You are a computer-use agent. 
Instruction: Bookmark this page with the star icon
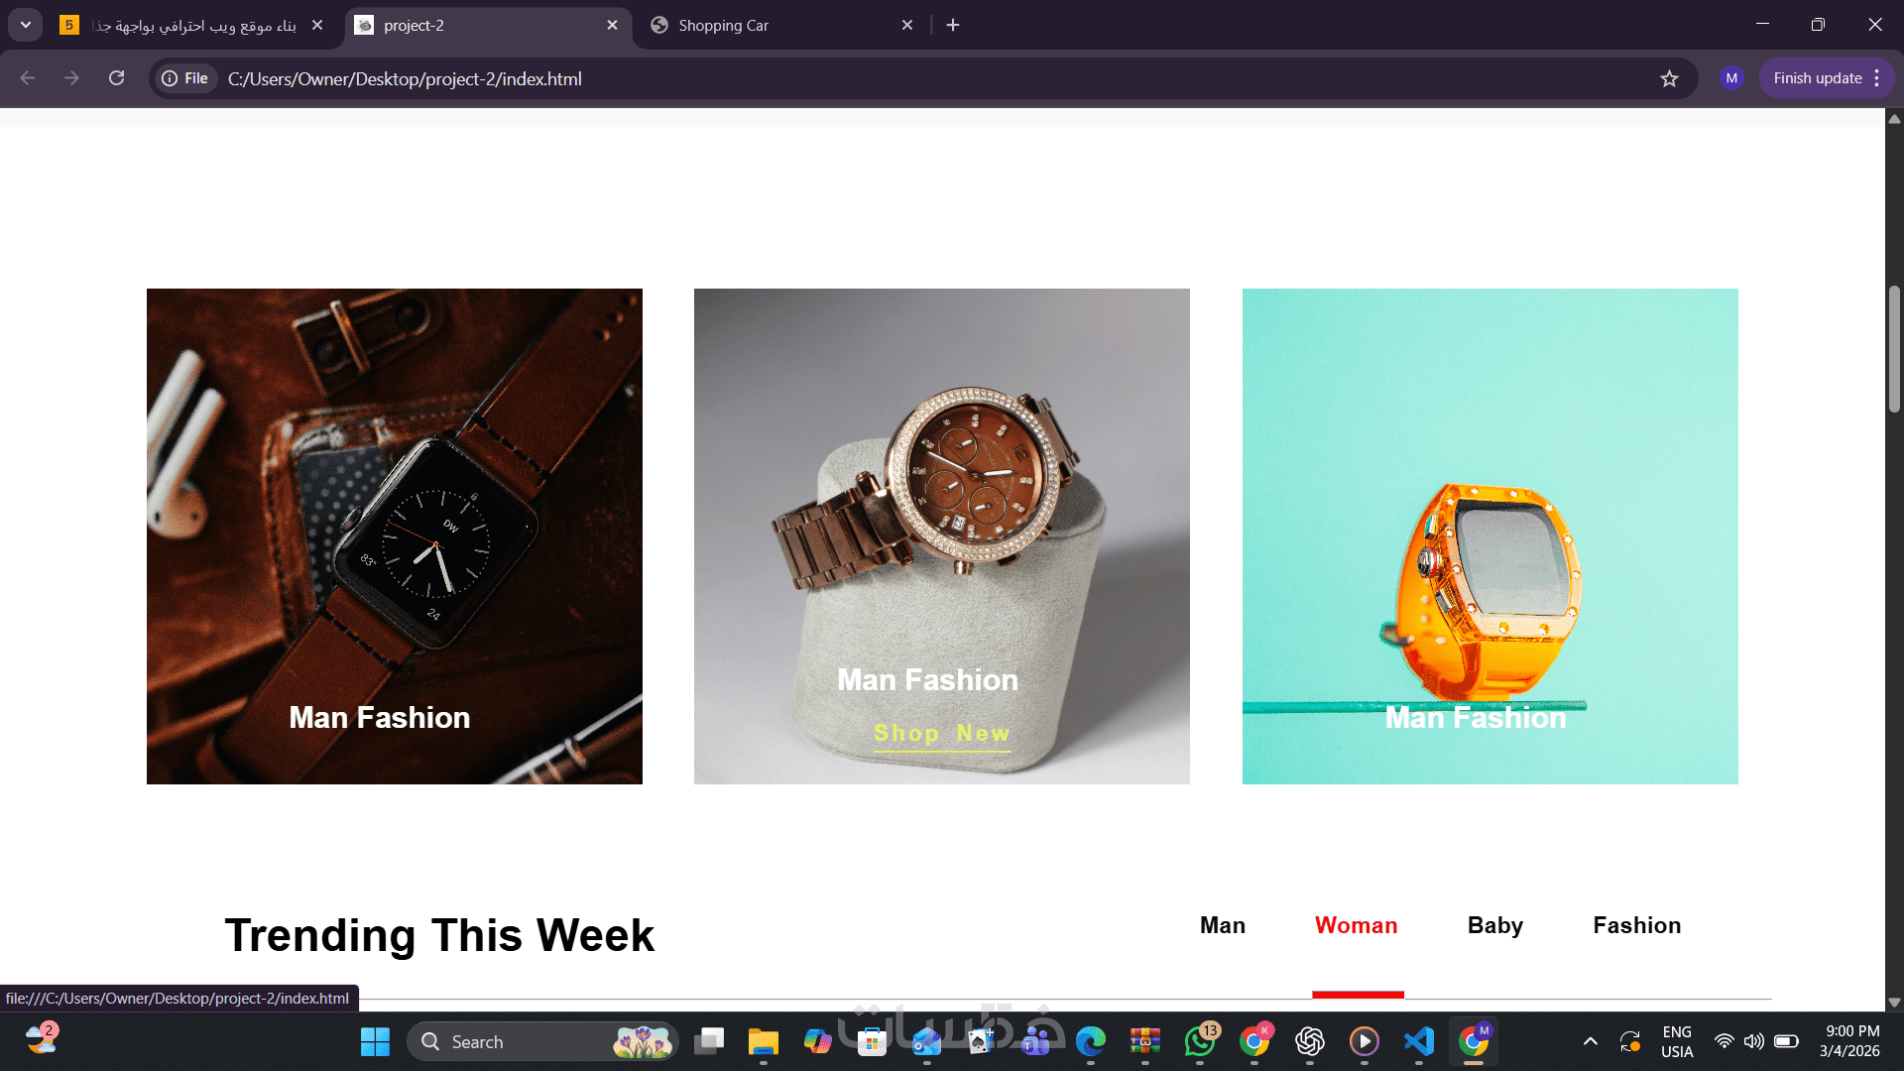click(1669, 78)
